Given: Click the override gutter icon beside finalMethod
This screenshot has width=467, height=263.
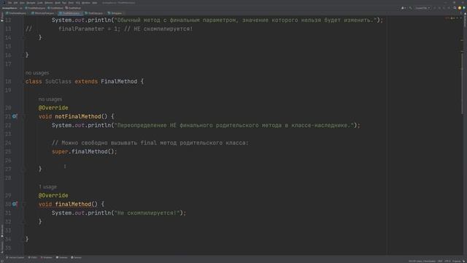Looking at the screenshot, I should pyautogui.click(x=15, y=204).
